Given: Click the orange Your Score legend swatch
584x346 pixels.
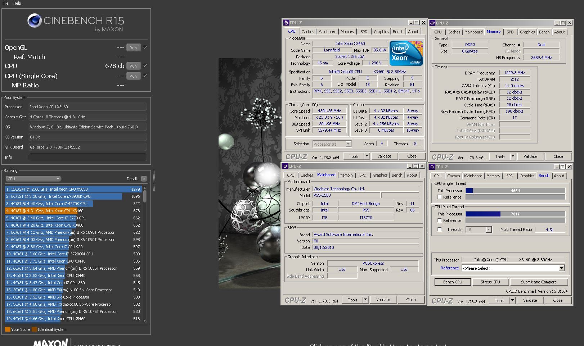Looking at the screenshot, I should pos(8,329).
